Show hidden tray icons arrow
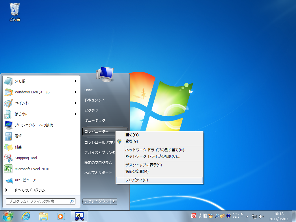The width and height of the screenshot is (296, 222). 247,217
